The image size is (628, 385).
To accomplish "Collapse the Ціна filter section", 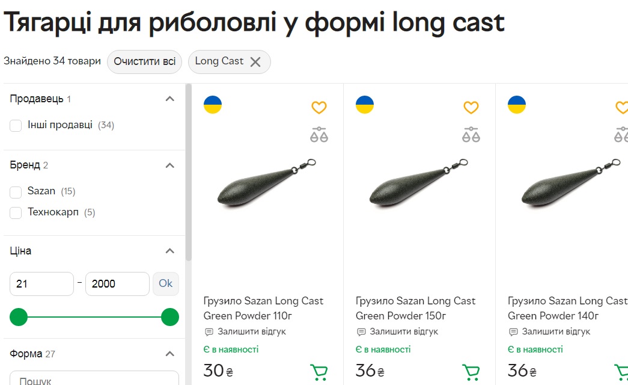I will click(x=169, y=251).
